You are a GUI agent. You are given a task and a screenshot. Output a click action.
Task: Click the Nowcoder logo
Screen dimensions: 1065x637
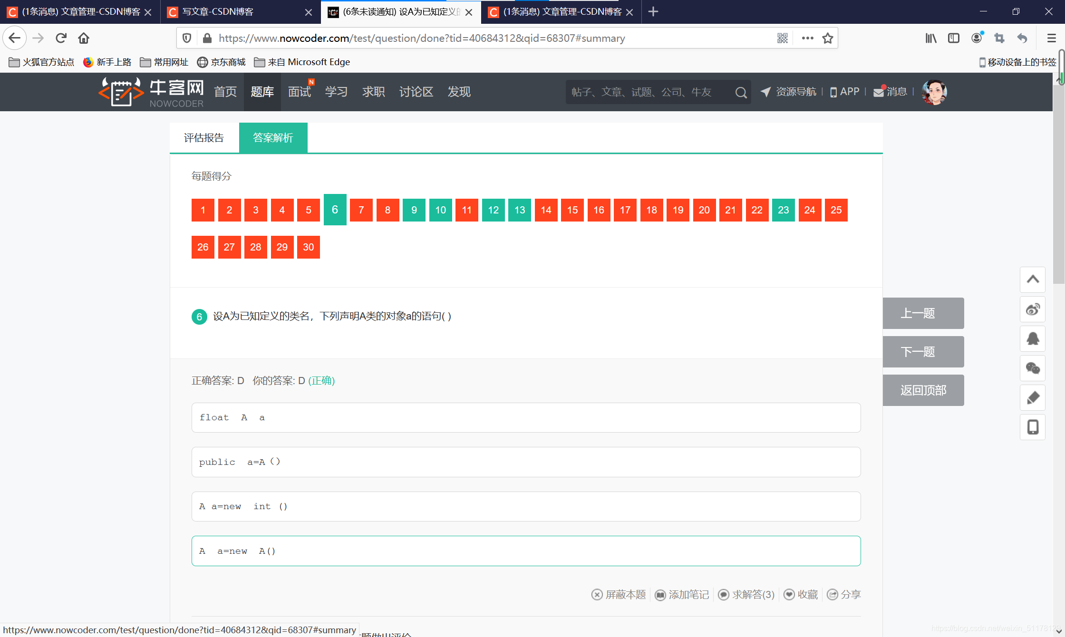[x=151, y=92]
